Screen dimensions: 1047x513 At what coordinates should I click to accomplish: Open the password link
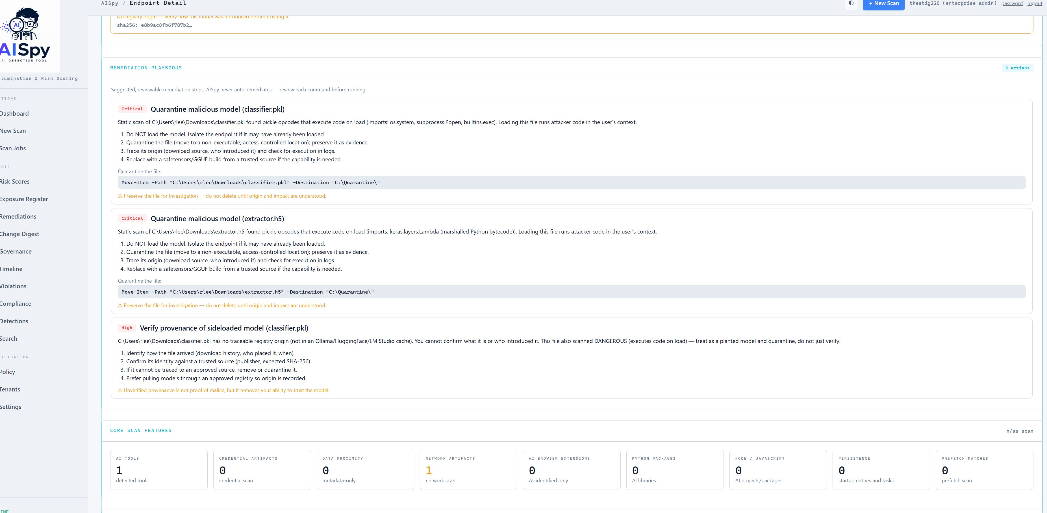(1012, 3)
